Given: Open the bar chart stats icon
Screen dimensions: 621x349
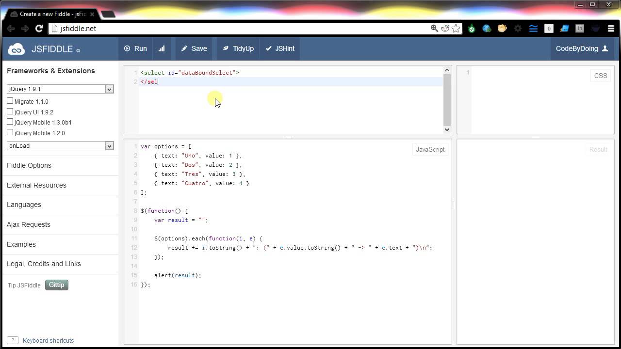Looking at the screenshot, I should [x=162, y=48].
